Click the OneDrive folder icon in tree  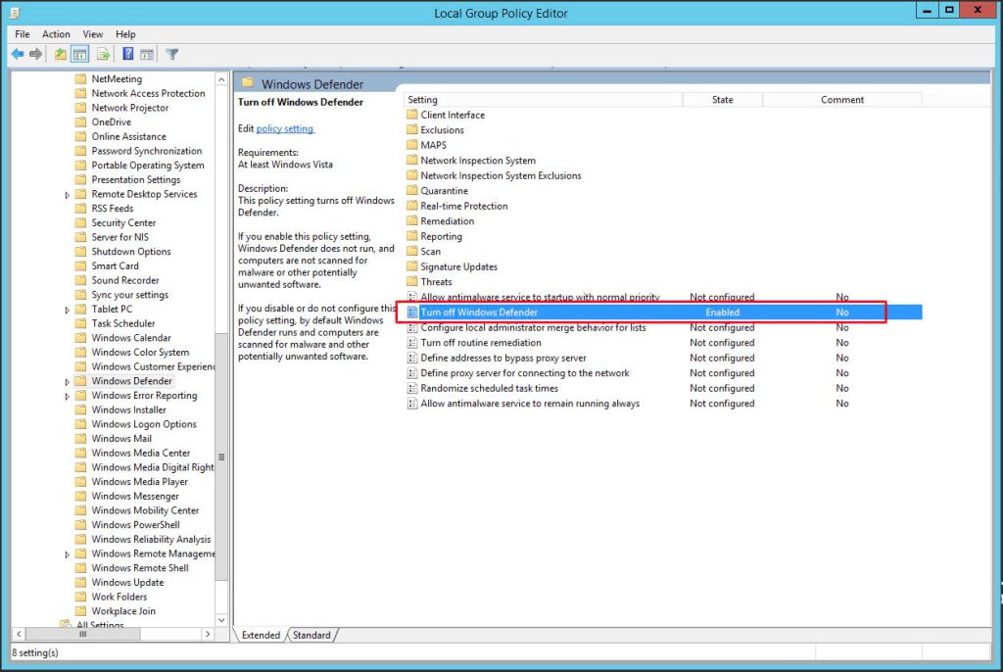click(x=80, y=121)
